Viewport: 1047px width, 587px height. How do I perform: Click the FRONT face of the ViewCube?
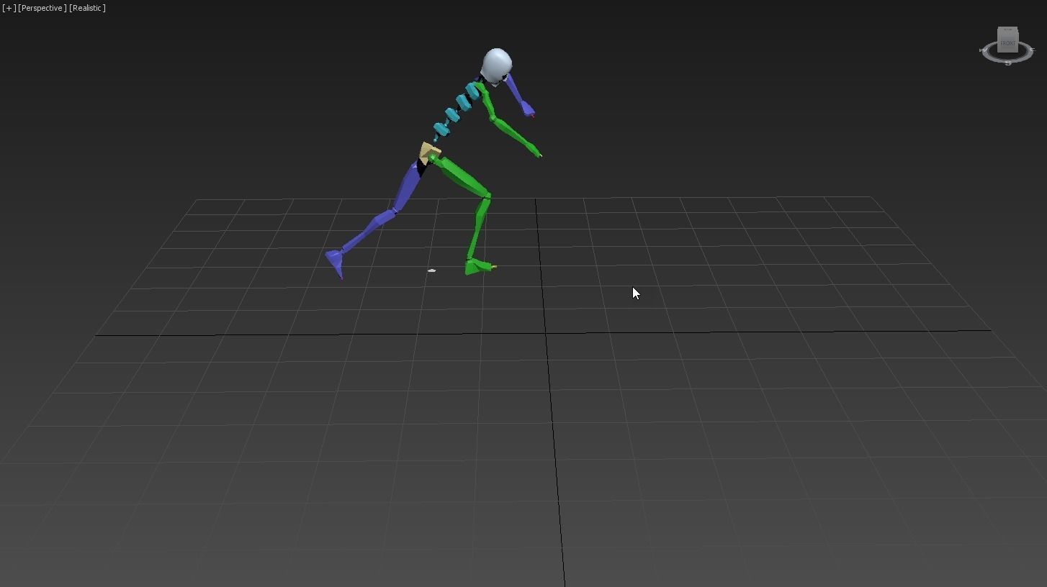tap(1007, 43)
